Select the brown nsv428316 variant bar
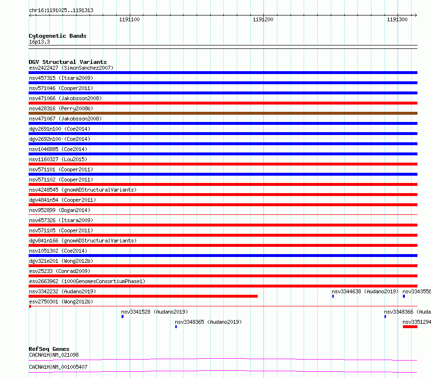 point(223,113)
